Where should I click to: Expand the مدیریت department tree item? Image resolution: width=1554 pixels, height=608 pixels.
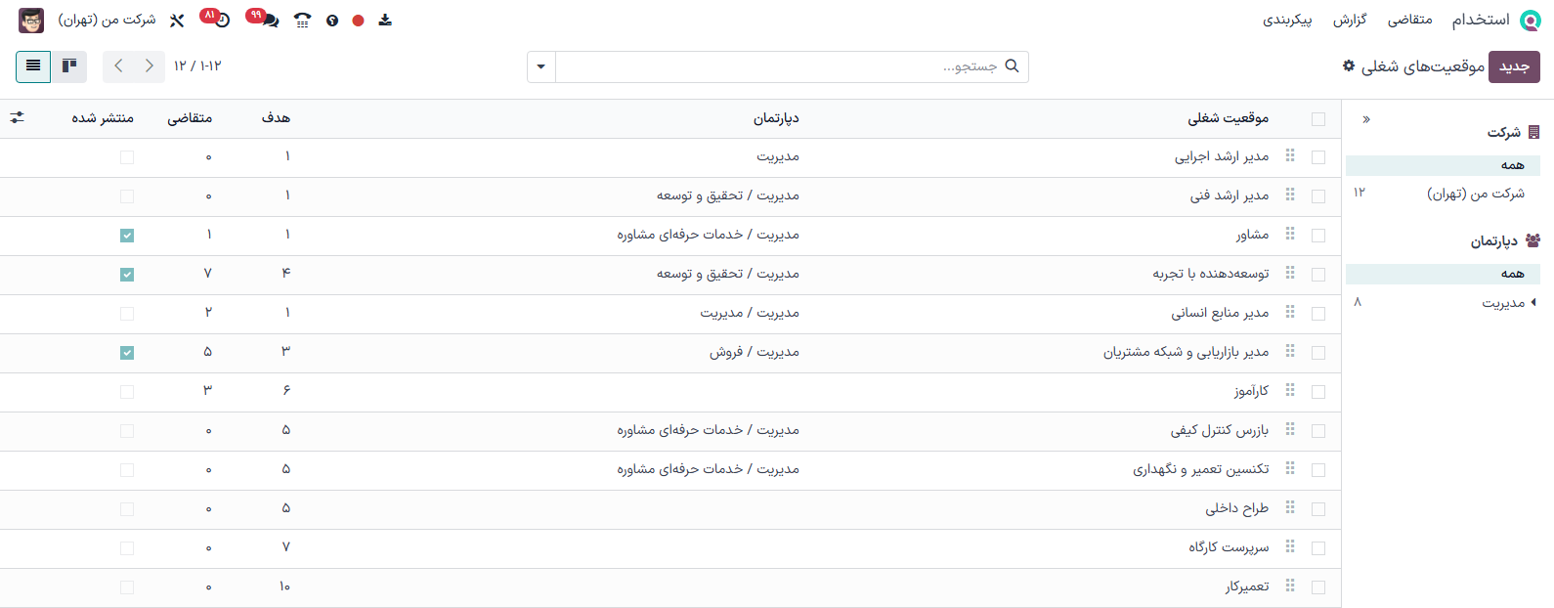click(1533, 303)
